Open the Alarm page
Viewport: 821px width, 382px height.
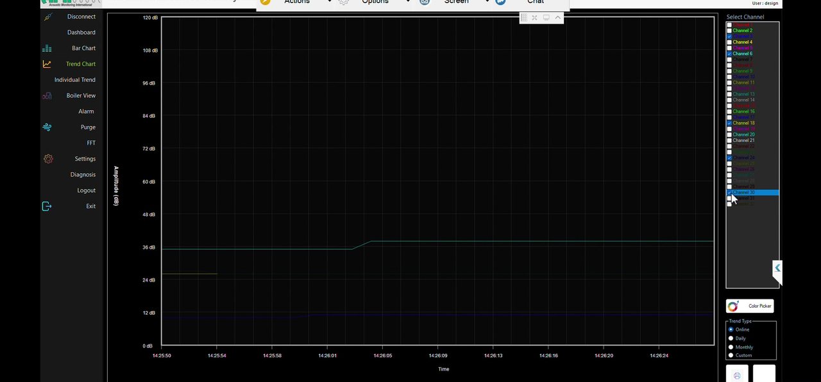[87, 111]
